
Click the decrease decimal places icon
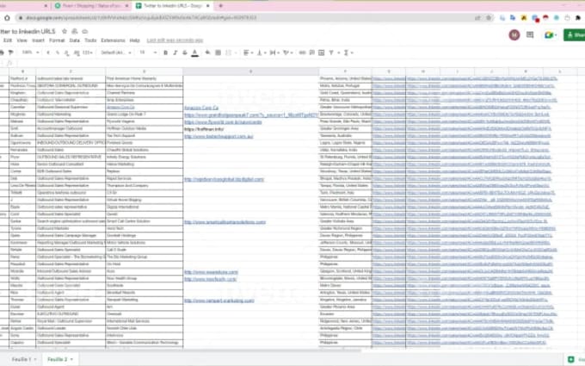pos(67,53)
